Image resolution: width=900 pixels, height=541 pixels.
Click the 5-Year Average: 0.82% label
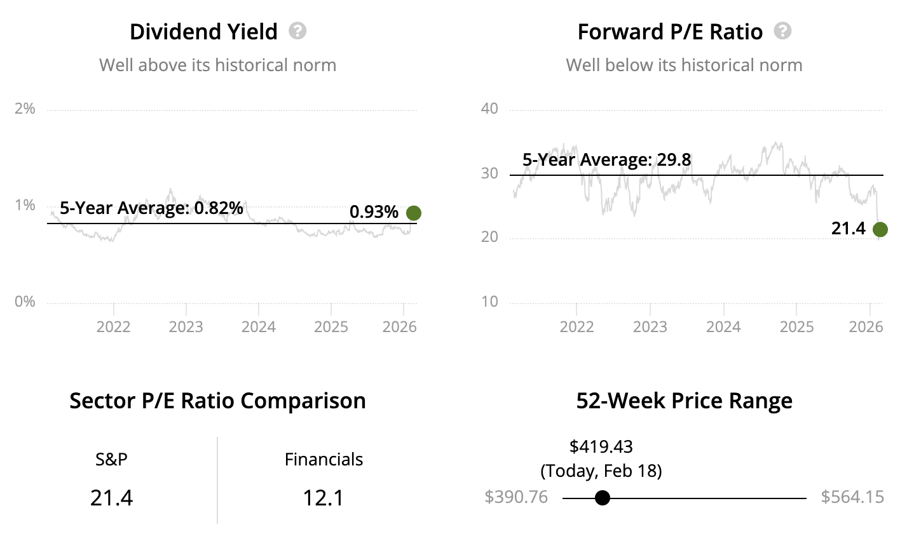coord(151,208)
